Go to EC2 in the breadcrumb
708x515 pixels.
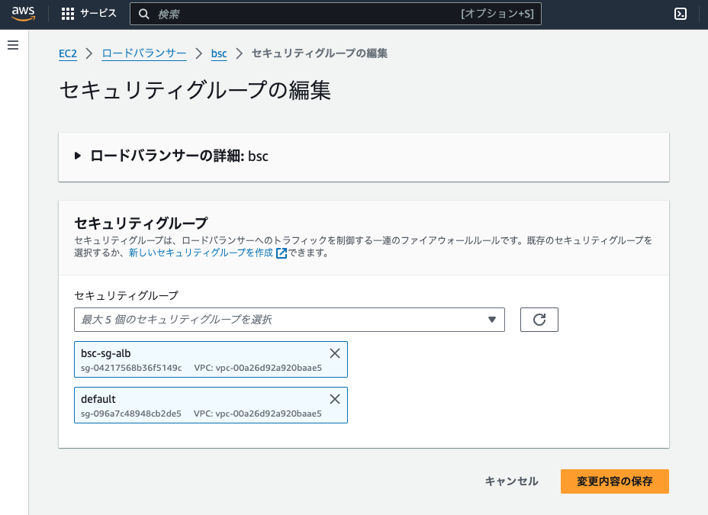pos(67,53)
